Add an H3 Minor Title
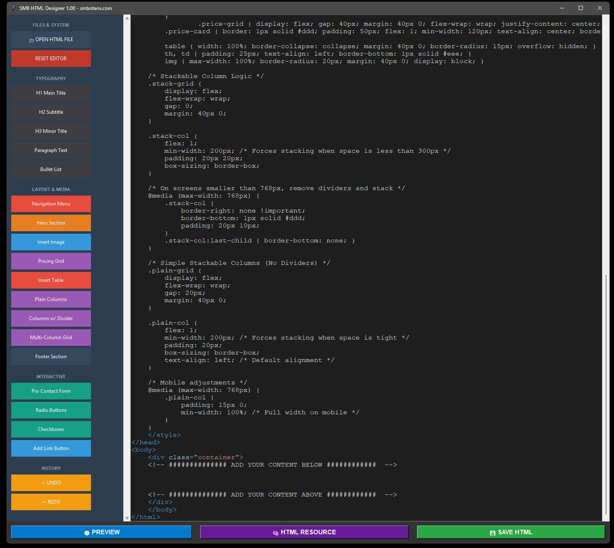 click(51, 131)
